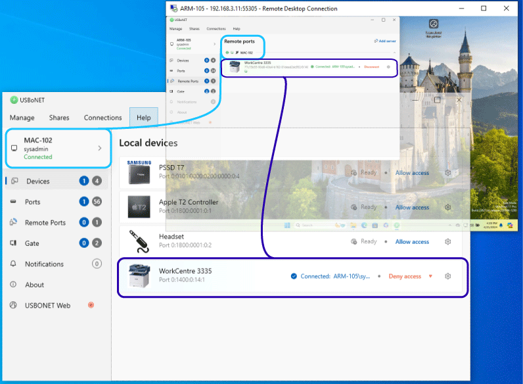523x384 pixels.
Task: Open Help menu in the remote ARM-105 USBoNET window
Action: click(237, 29)
